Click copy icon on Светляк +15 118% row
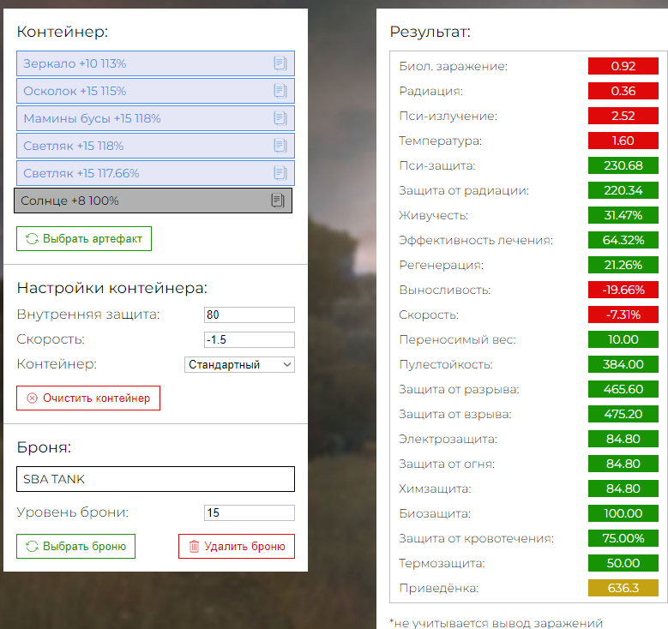668x629 pixels. (x=279, y=146)
